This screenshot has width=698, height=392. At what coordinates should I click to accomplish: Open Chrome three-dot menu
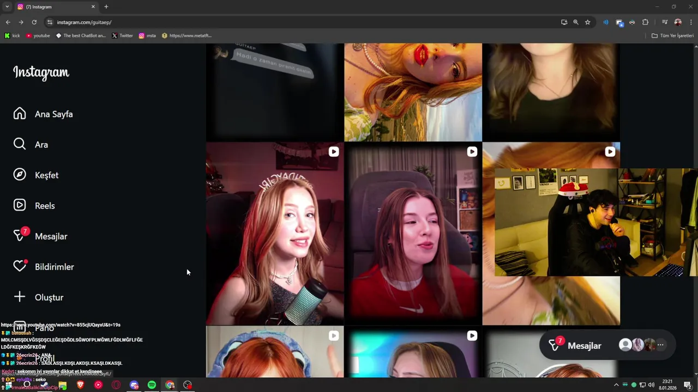(x=690, y=22)
